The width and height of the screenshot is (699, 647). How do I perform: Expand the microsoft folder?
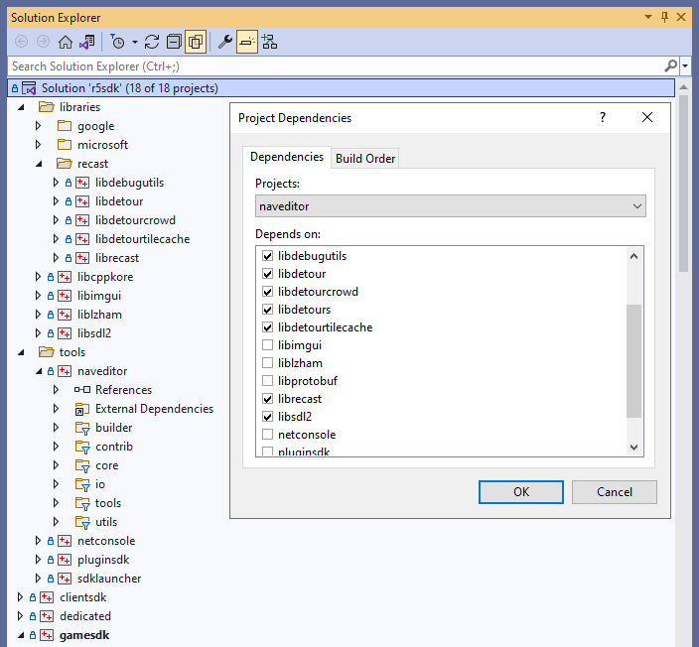click(x=39, y=144)
